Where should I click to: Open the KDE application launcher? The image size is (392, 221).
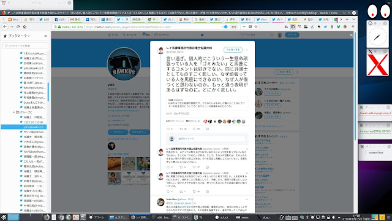click(x=3, y=217)
